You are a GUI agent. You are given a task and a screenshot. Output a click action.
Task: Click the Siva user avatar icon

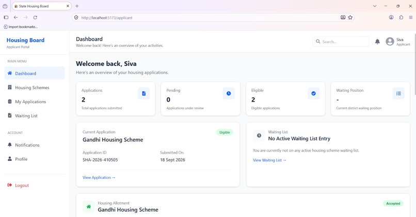point(390,41)
